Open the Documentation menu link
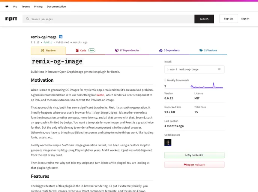258x192 pixels. click(56, 7)
